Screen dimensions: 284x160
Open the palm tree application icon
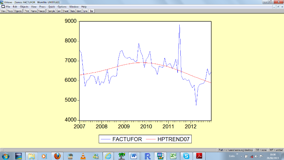[x=121, y=156]
